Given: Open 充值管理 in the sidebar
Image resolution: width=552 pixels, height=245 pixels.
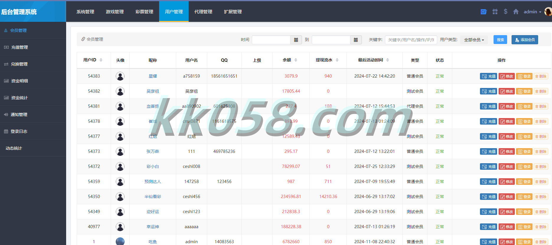Looking at the screenshot, I should [33, 47].
